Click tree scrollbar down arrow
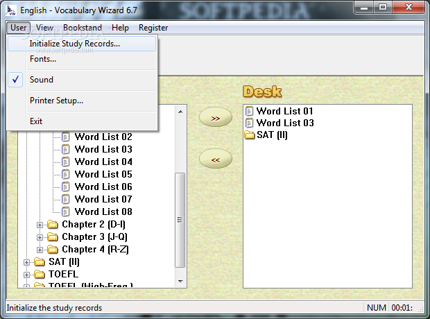The width and height of the screenshot is (430, 319). [x=180, y=281]
